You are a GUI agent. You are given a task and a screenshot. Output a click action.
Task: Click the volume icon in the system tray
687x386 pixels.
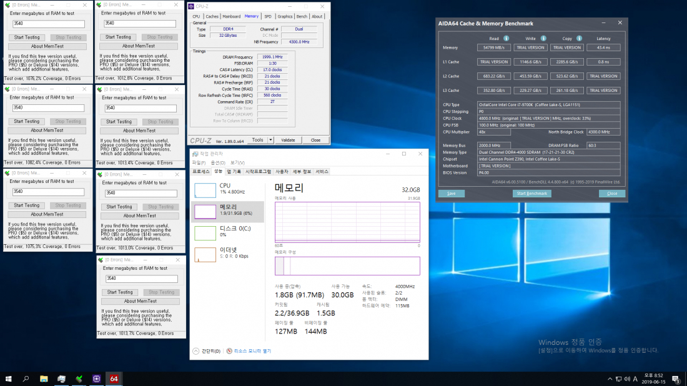(x=627, y=379)
